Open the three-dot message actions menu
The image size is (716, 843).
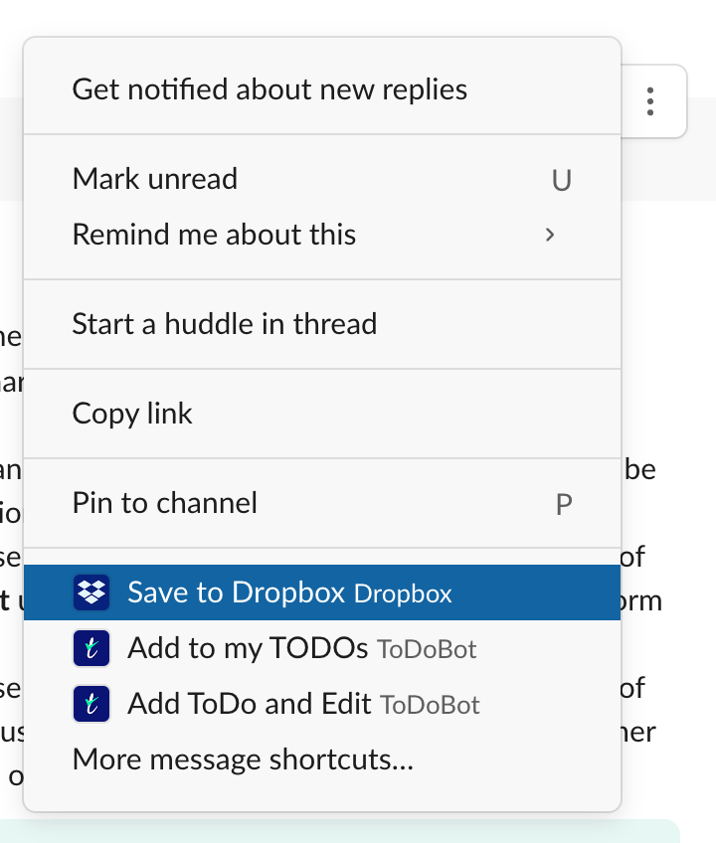[648, 101]
